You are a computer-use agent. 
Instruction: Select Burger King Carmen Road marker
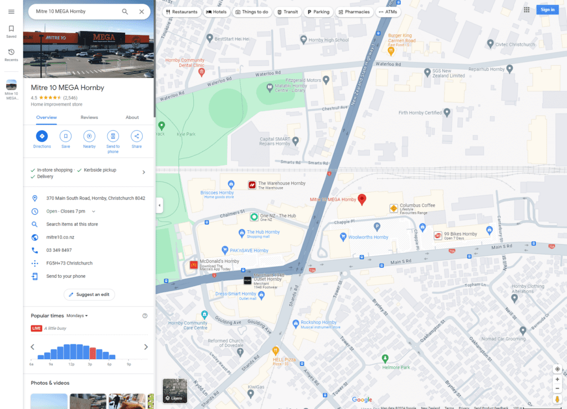(390, 51)
